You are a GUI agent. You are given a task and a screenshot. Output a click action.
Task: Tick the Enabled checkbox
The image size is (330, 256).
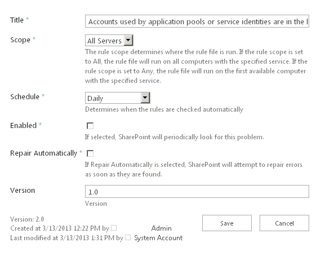coord(90,126)
